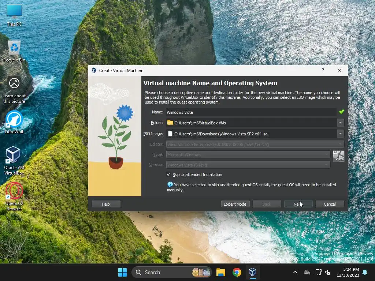Click the file icon in ISO Image field
375x281 pixels.
[170, 134]
